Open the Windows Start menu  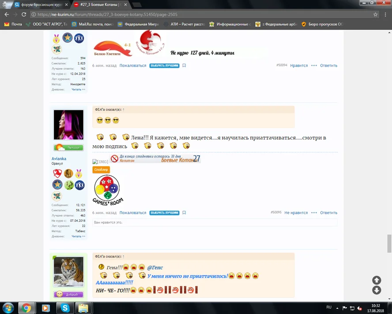[x=8, y=308]
